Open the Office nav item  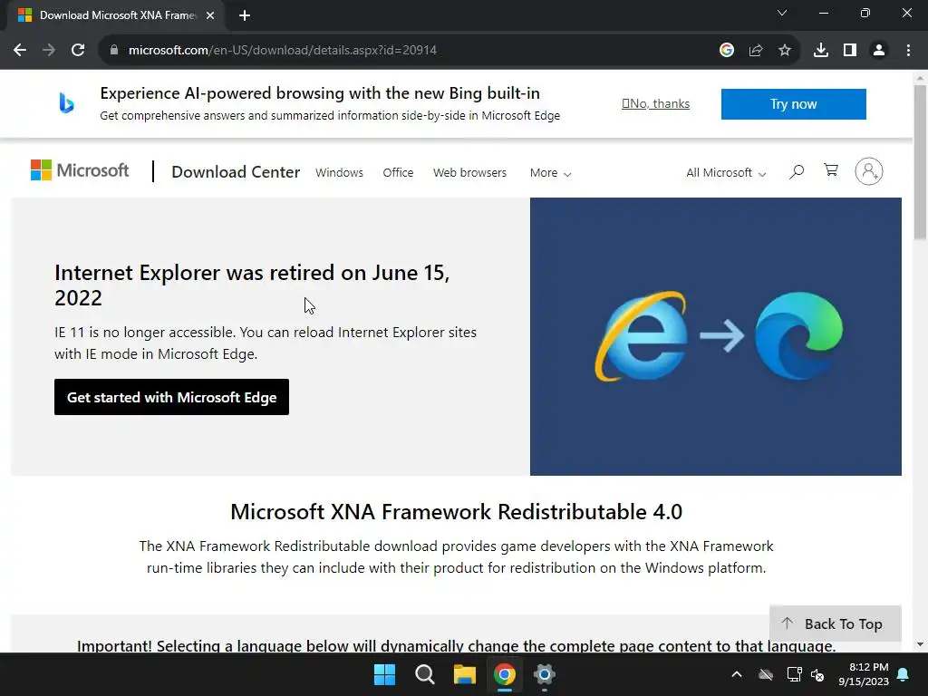coord(398,173)
